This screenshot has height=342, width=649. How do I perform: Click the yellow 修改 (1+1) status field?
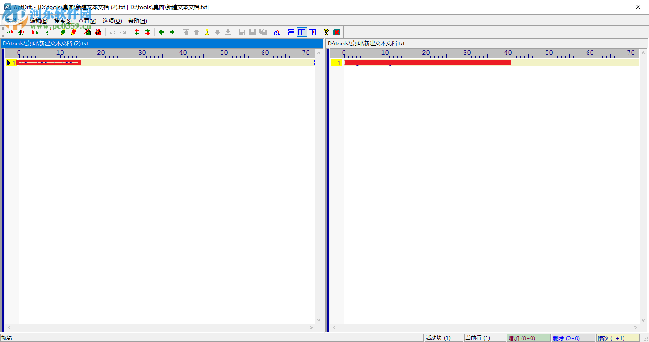point(618,338)
